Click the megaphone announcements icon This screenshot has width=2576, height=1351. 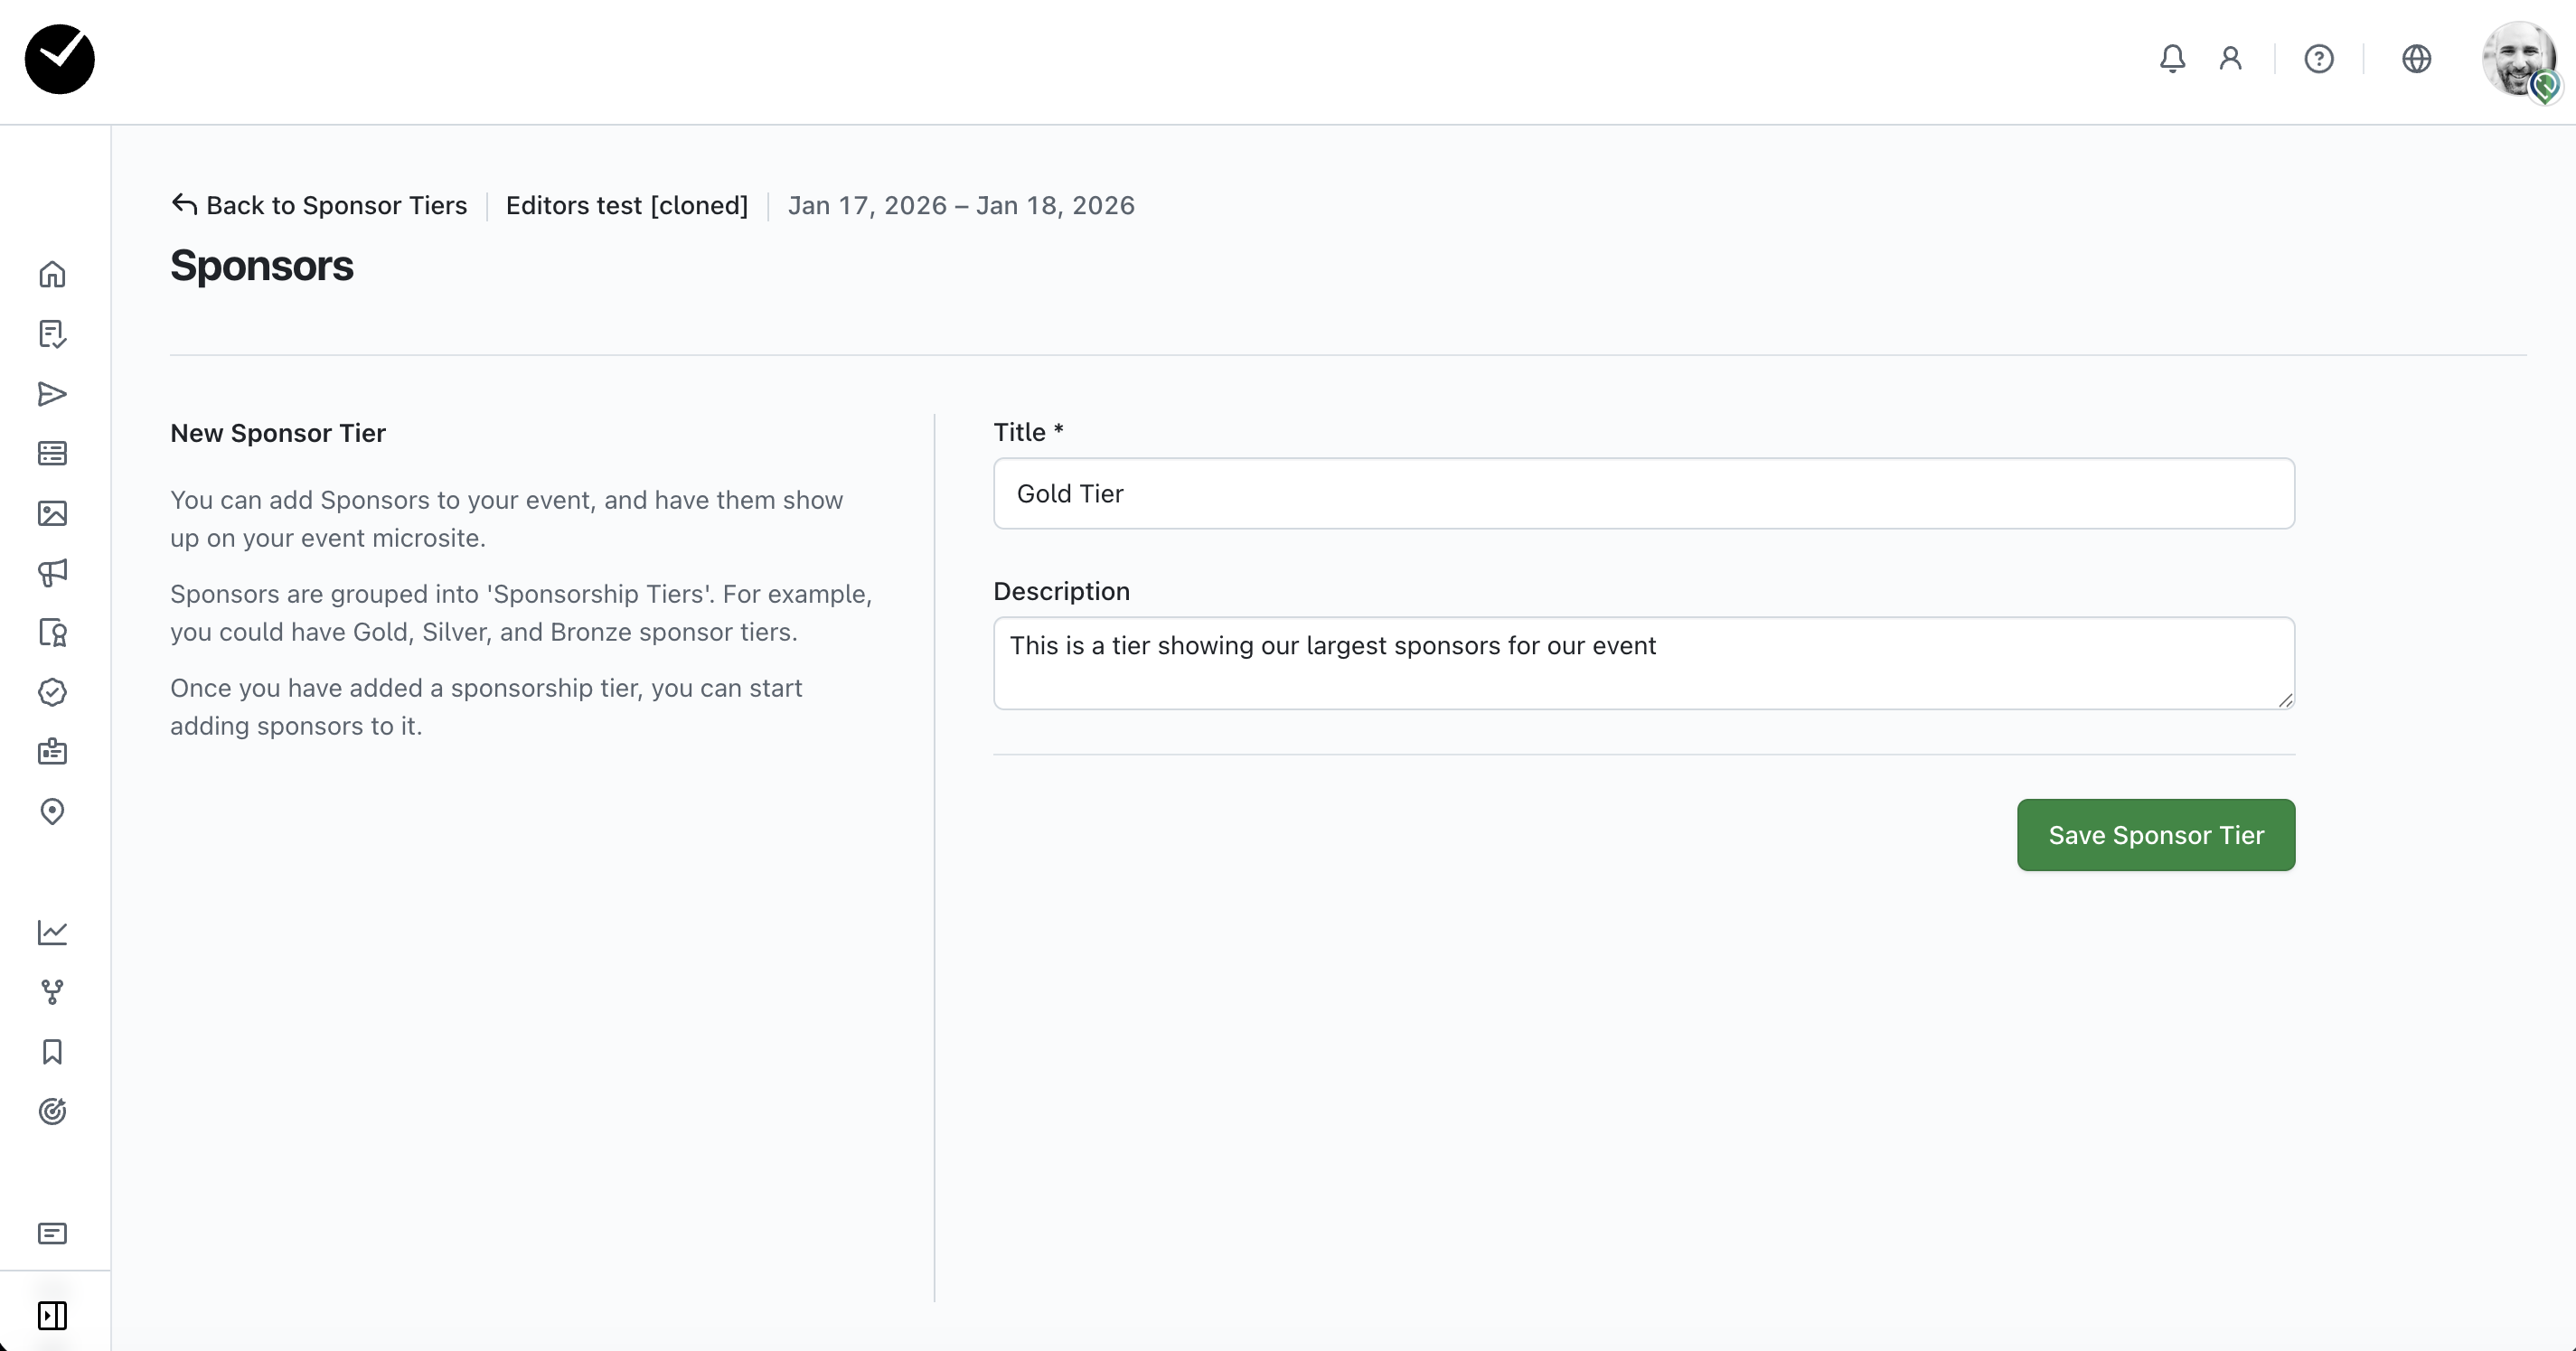[x=52, y=572]
